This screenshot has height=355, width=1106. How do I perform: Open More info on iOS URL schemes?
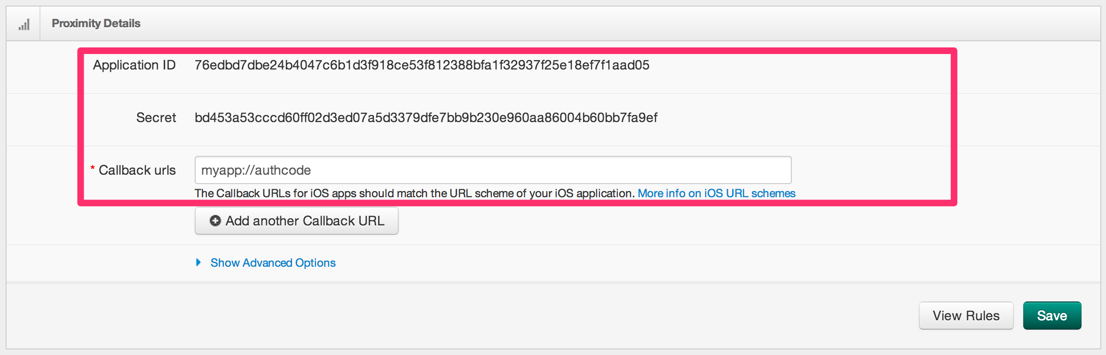pyautogui.click(x=716, y=193)
